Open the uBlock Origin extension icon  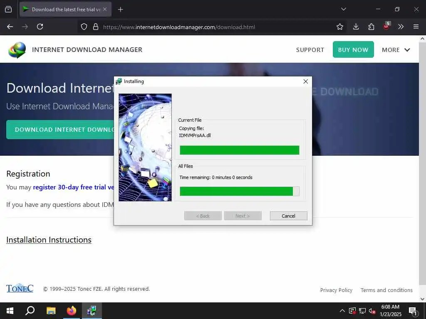pyautogui.click(x=386, y=26)
